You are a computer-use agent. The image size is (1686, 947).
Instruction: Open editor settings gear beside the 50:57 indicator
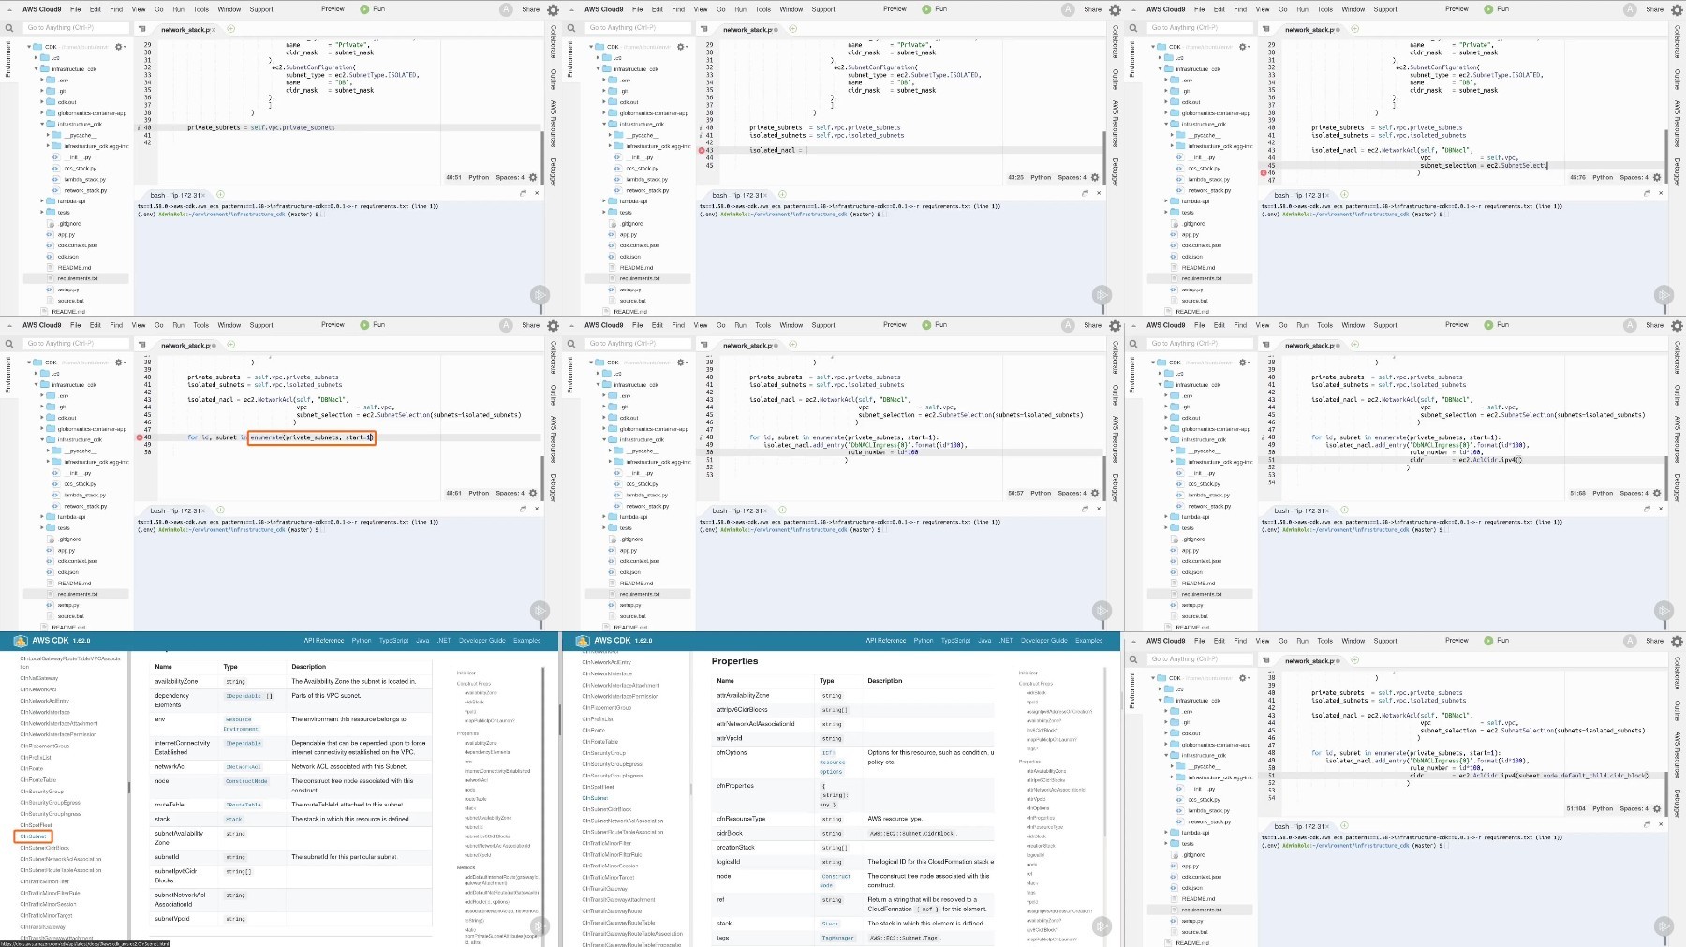[1095, 493]
